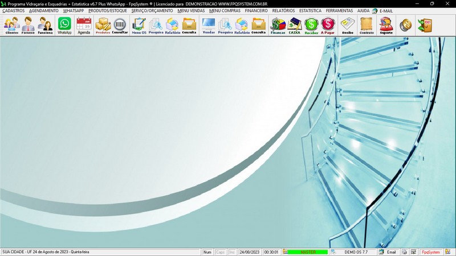Screen dimensions: 456x256
Task: Open the WHATSAPP menu
Action: pos(74,11)
